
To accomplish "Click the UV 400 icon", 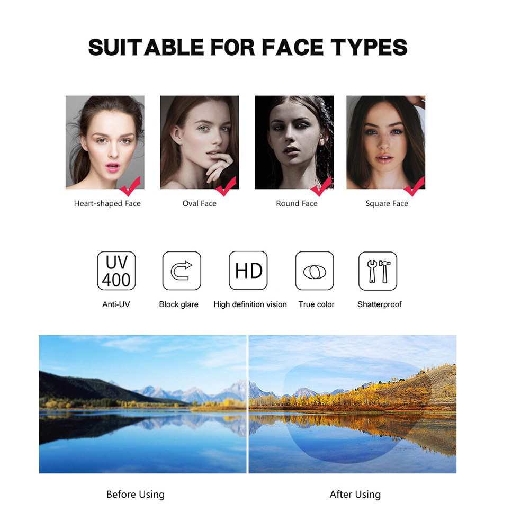I will (x=116, y=271).
